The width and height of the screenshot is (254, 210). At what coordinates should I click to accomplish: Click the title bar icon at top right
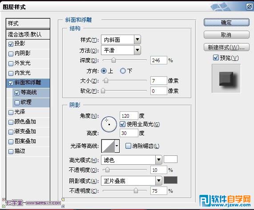(249, 7)
